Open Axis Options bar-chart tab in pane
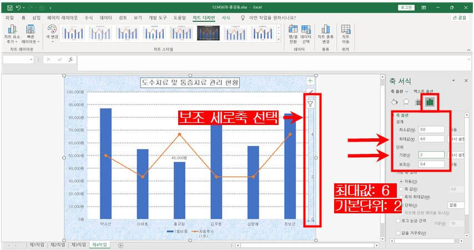The image size is (474, 250). click(x=430, y=102)
